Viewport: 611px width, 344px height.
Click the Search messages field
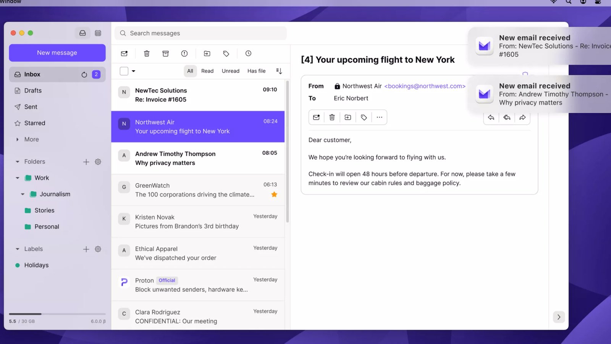coord(200,33)
